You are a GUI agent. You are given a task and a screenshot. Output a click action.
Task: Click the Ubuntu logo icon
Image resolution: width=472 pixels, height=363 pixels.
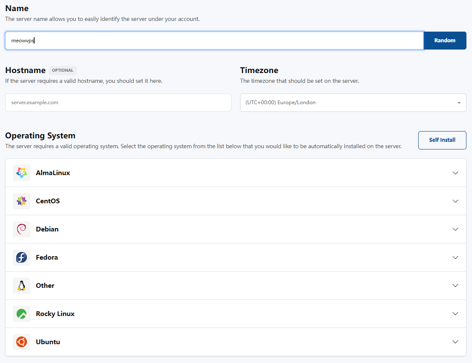pos(21,342)
